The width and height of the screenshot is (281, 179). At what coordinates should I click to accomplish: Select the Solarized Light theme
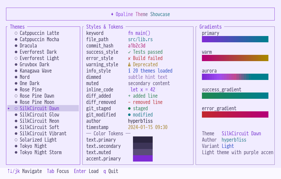pyautogui.click(x=43, y=140)
